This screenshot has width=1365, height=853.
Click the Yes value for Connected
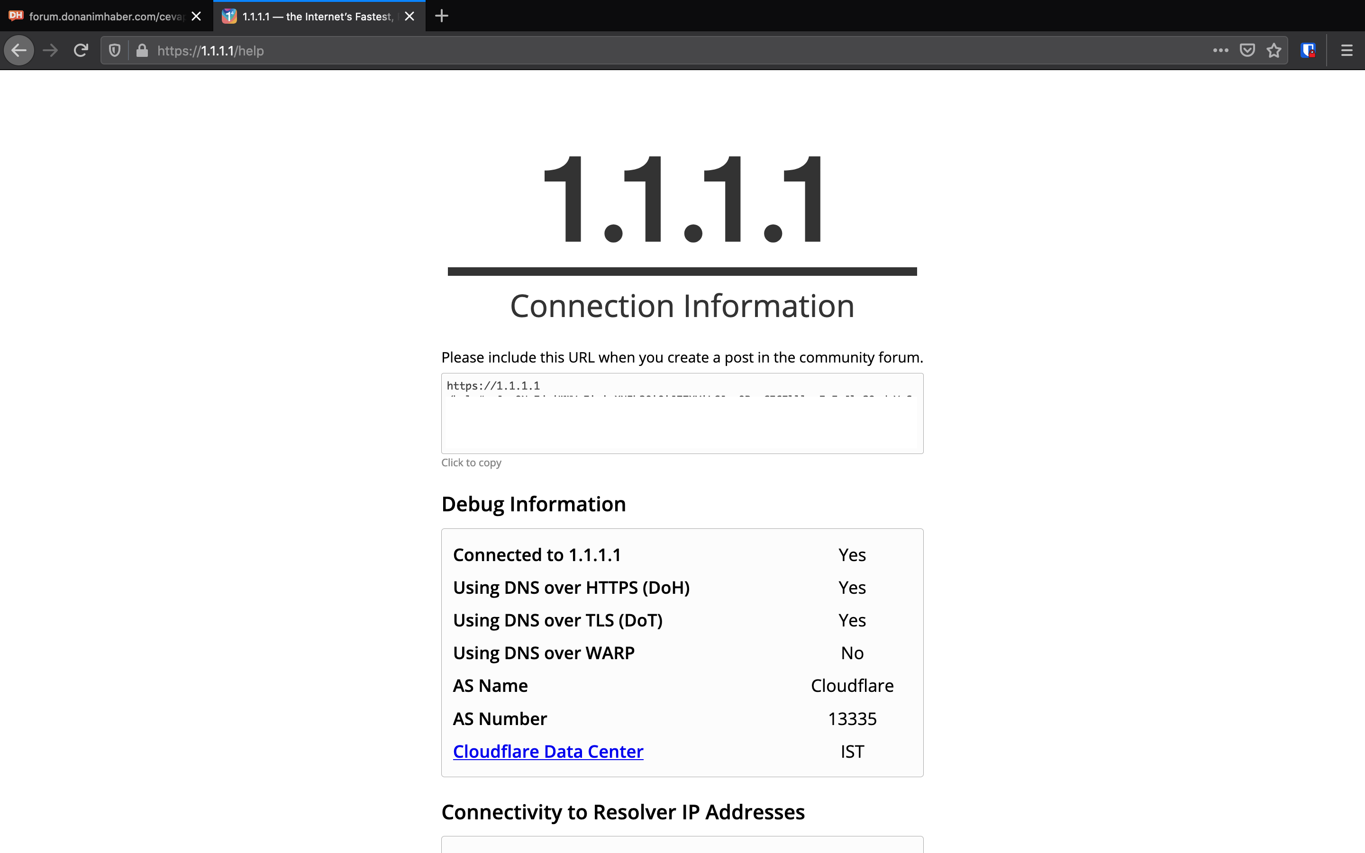[x=852, y=555]
